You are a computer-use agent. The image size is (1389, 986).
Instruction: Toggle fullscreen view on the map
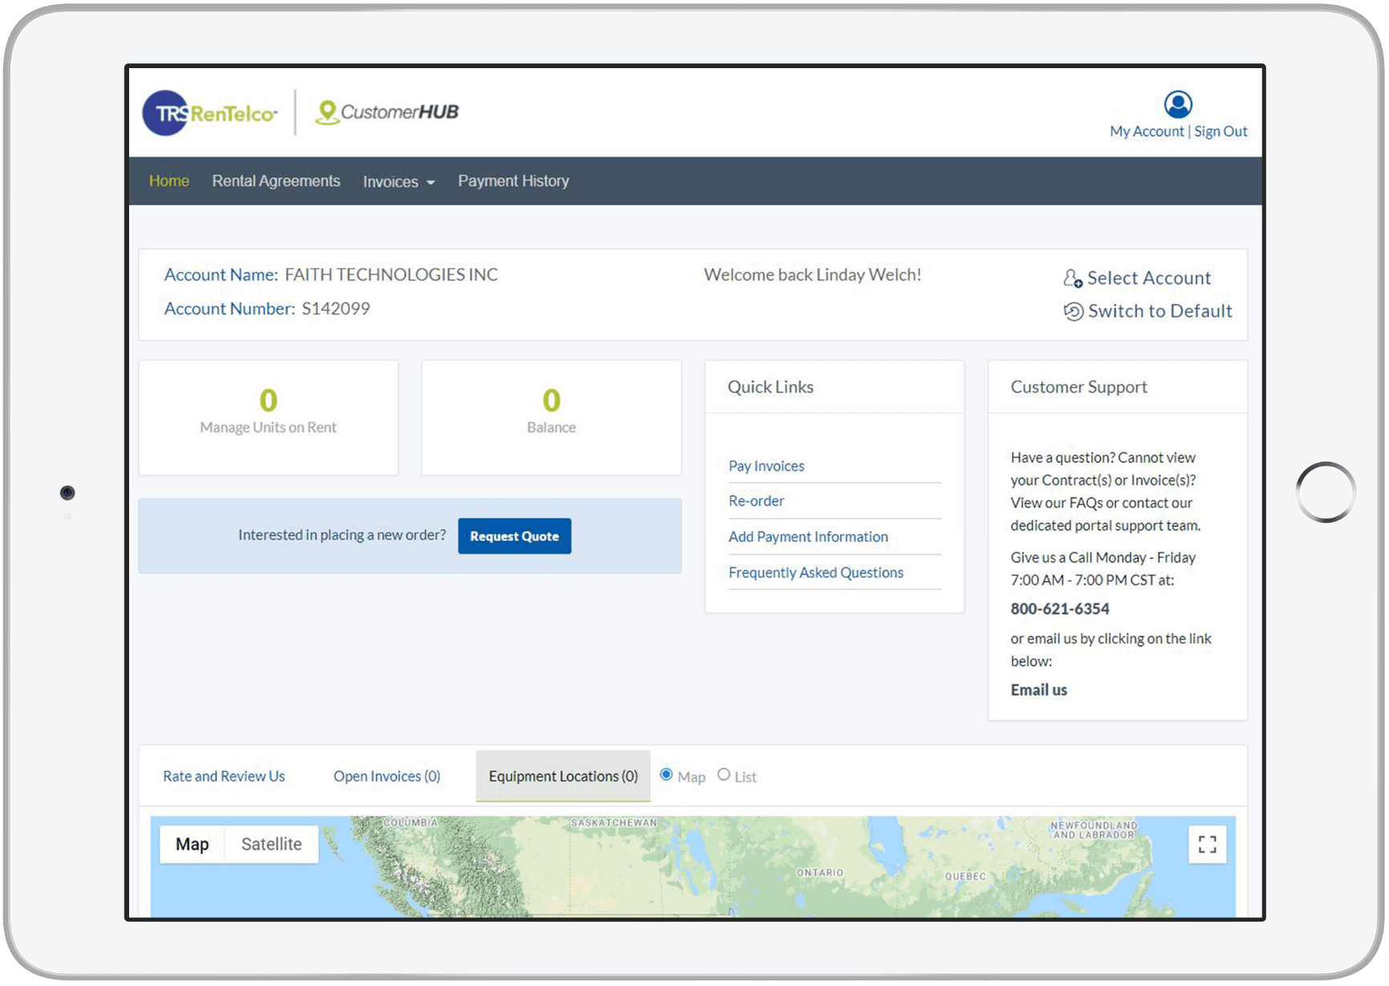click(x=1206, y=844)
